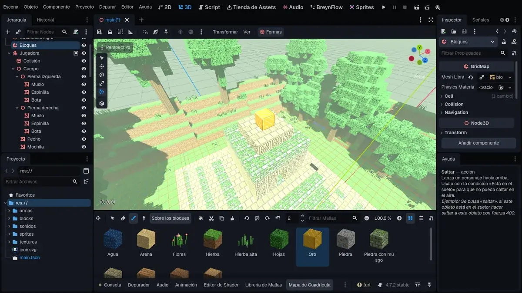Click the Añadir componente button
Viewport: 522px width, 293px height.
[478, 143]
